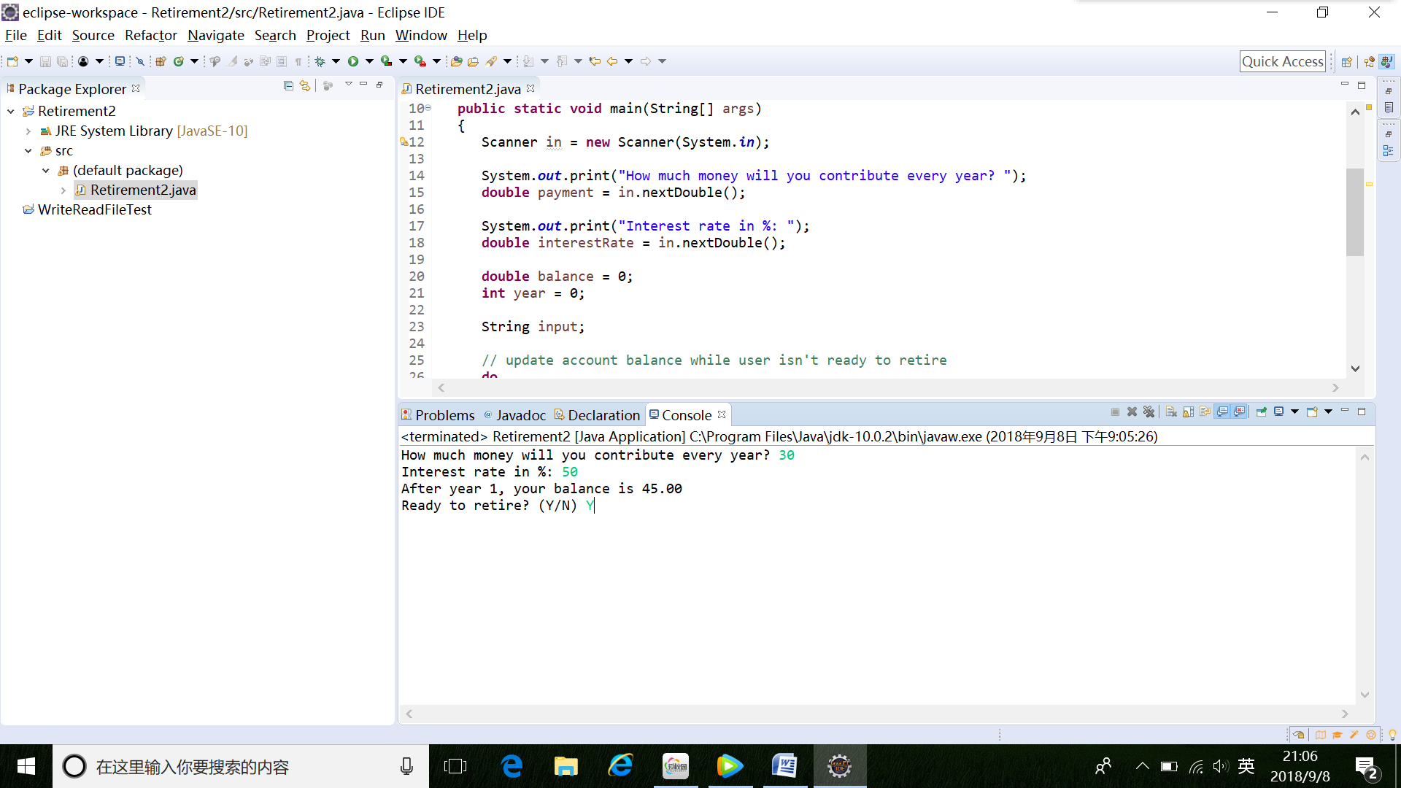Click the Outline icon in right trim
The width and height of the screenshot is (1401, 788).
point(1388,151)
